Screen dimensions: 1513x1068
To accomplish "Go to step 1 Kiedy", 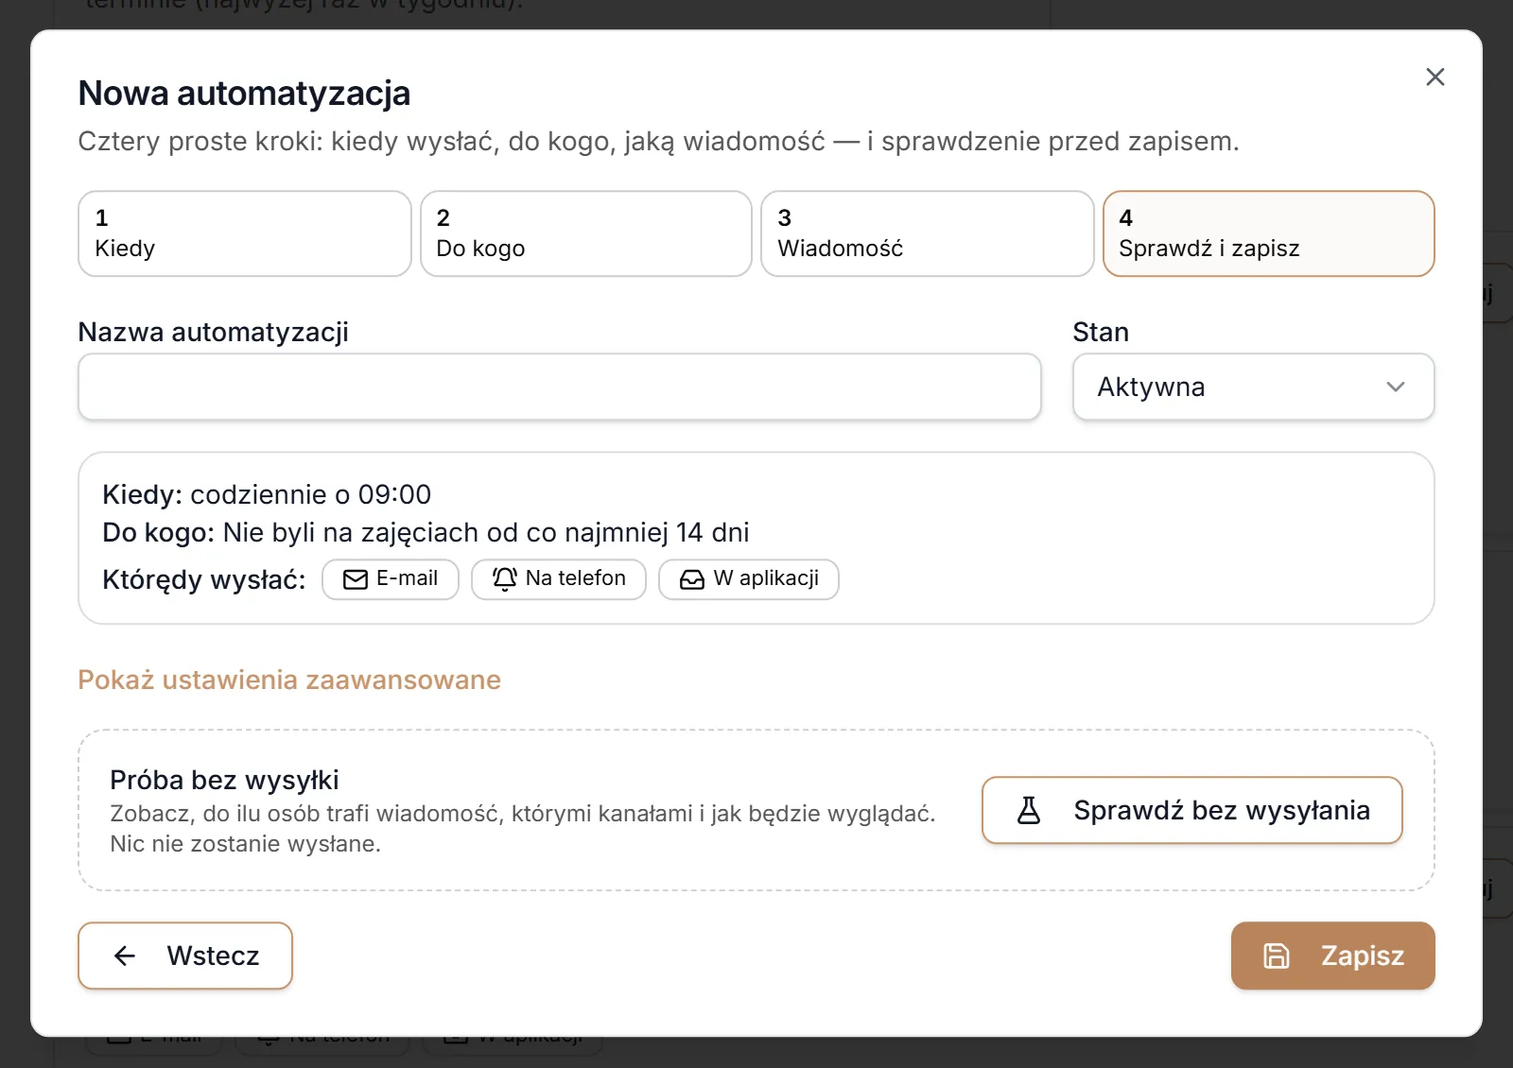I will point(245,233).
